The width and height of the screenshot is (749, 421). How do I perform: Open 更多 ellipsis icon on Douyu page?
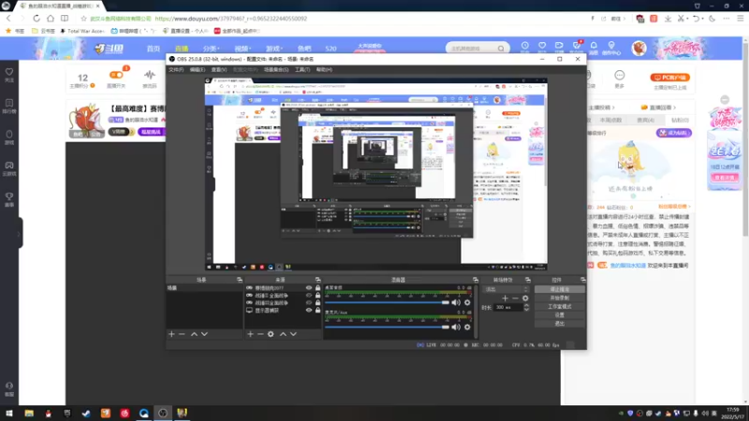tap(620, 79)
